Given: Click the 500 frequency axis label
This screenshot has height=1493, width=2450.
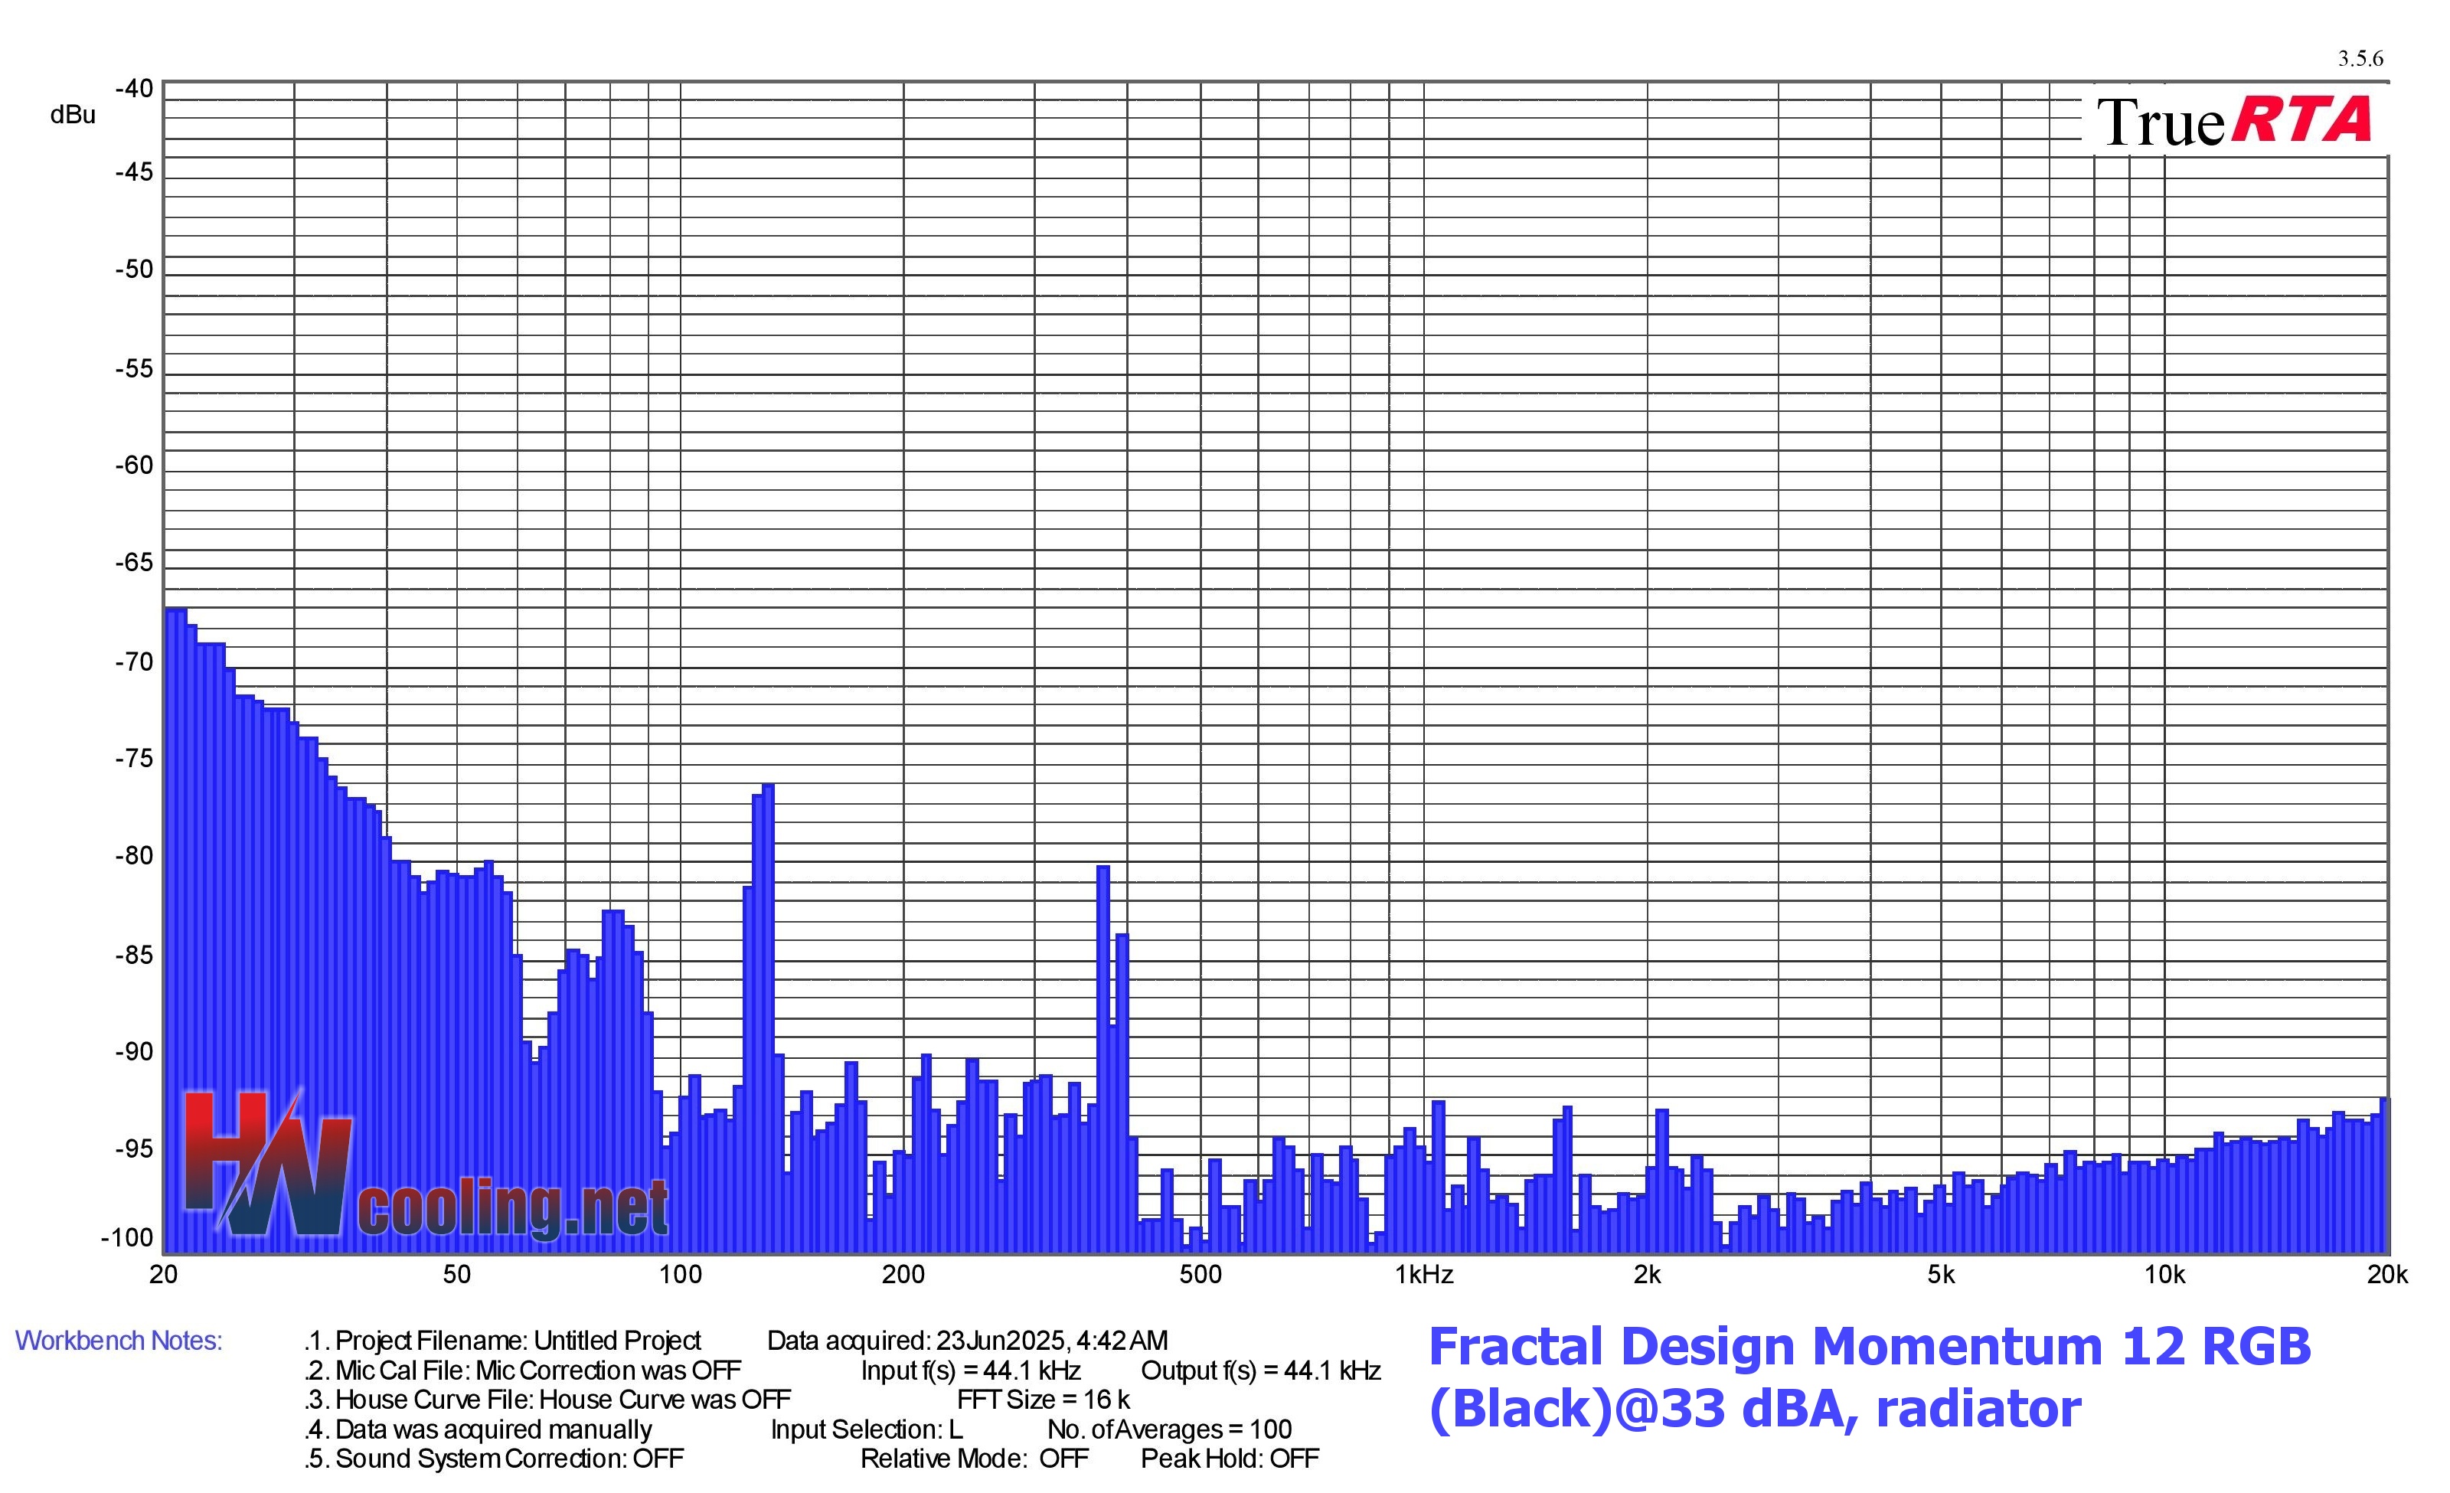Looking at the screenshot, I should (x=1200, y=1274).
